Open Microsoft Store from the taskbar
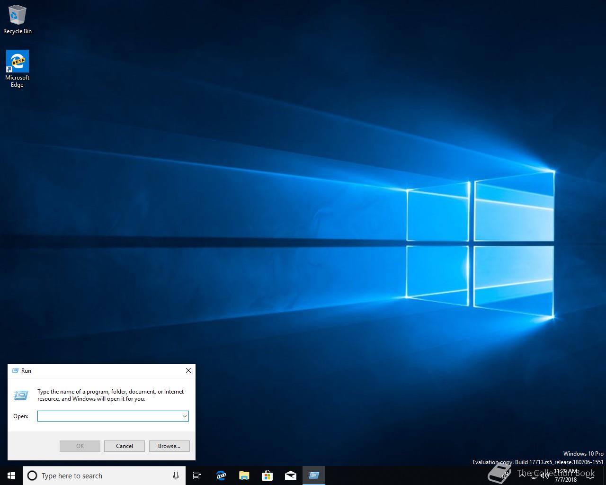The height and width of the screenshot is (485, 606). [x=267, y=476]
